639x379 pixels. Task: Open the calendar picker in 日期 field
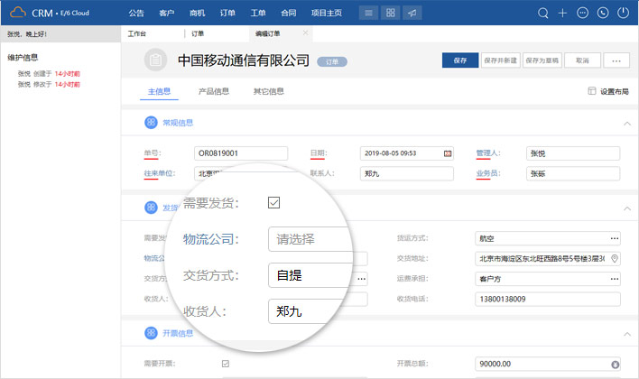(x=448, y=153)
